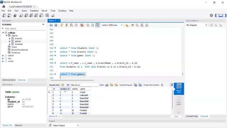Open the Edit menu

click(x=10, y=11)
